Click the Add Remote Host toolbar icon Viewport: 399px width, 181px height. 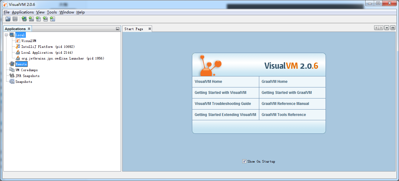click(24, 19)
